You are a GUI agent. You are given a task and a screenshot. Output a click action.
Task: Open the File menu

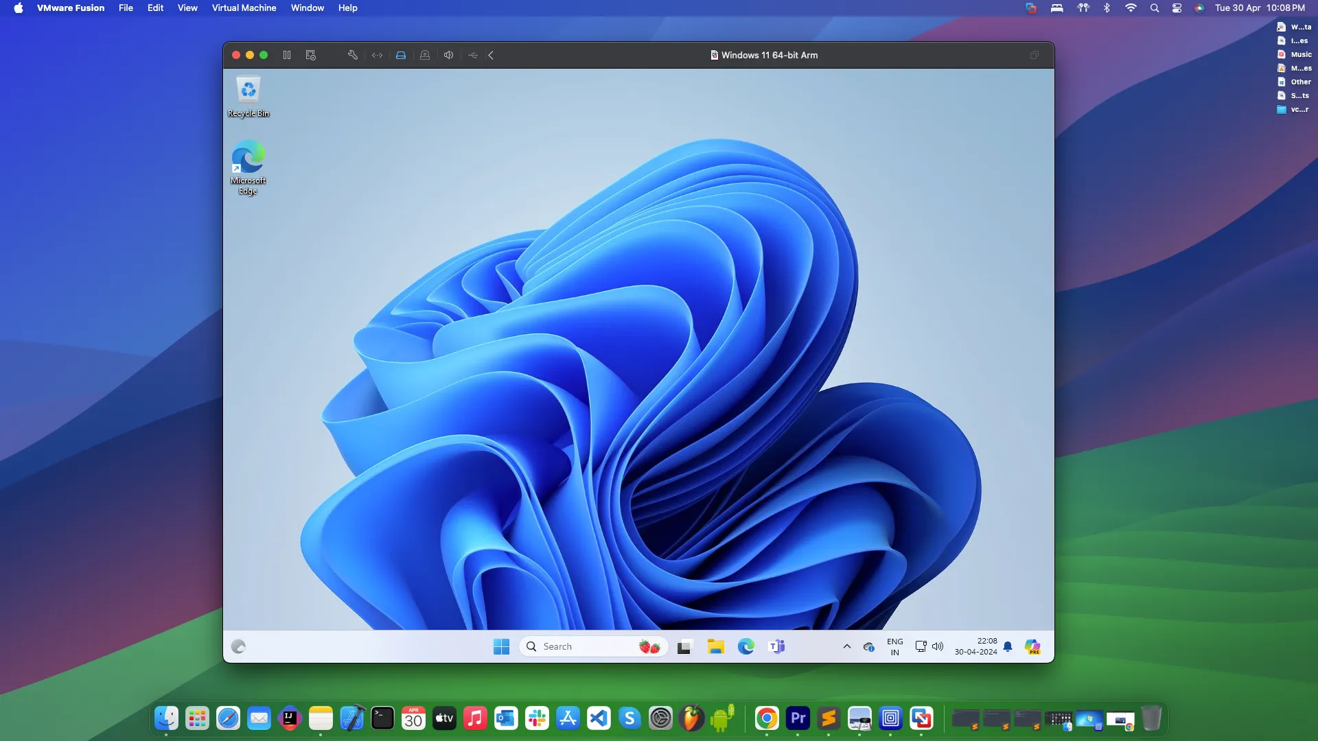click(x=126, y=8)
